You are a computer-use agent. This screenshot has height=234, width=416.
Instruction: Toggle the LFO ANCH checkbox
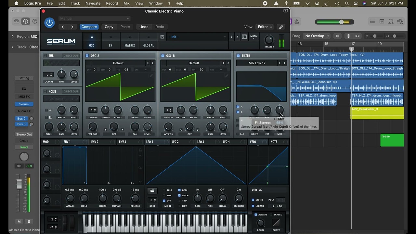point(179,195)
